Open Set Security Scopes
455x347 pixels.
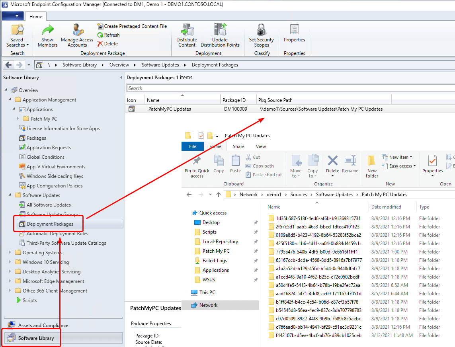click(x=261, y=35)
